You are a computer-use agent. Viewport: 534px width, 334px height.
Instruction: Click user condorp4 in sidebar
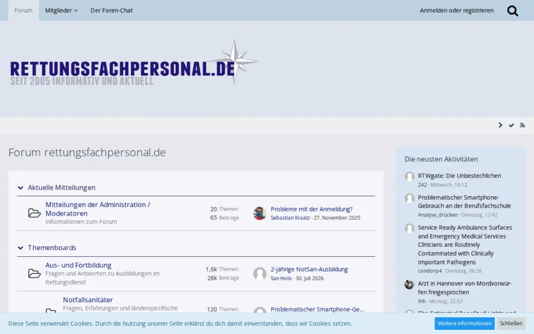[x=430, y=271]
